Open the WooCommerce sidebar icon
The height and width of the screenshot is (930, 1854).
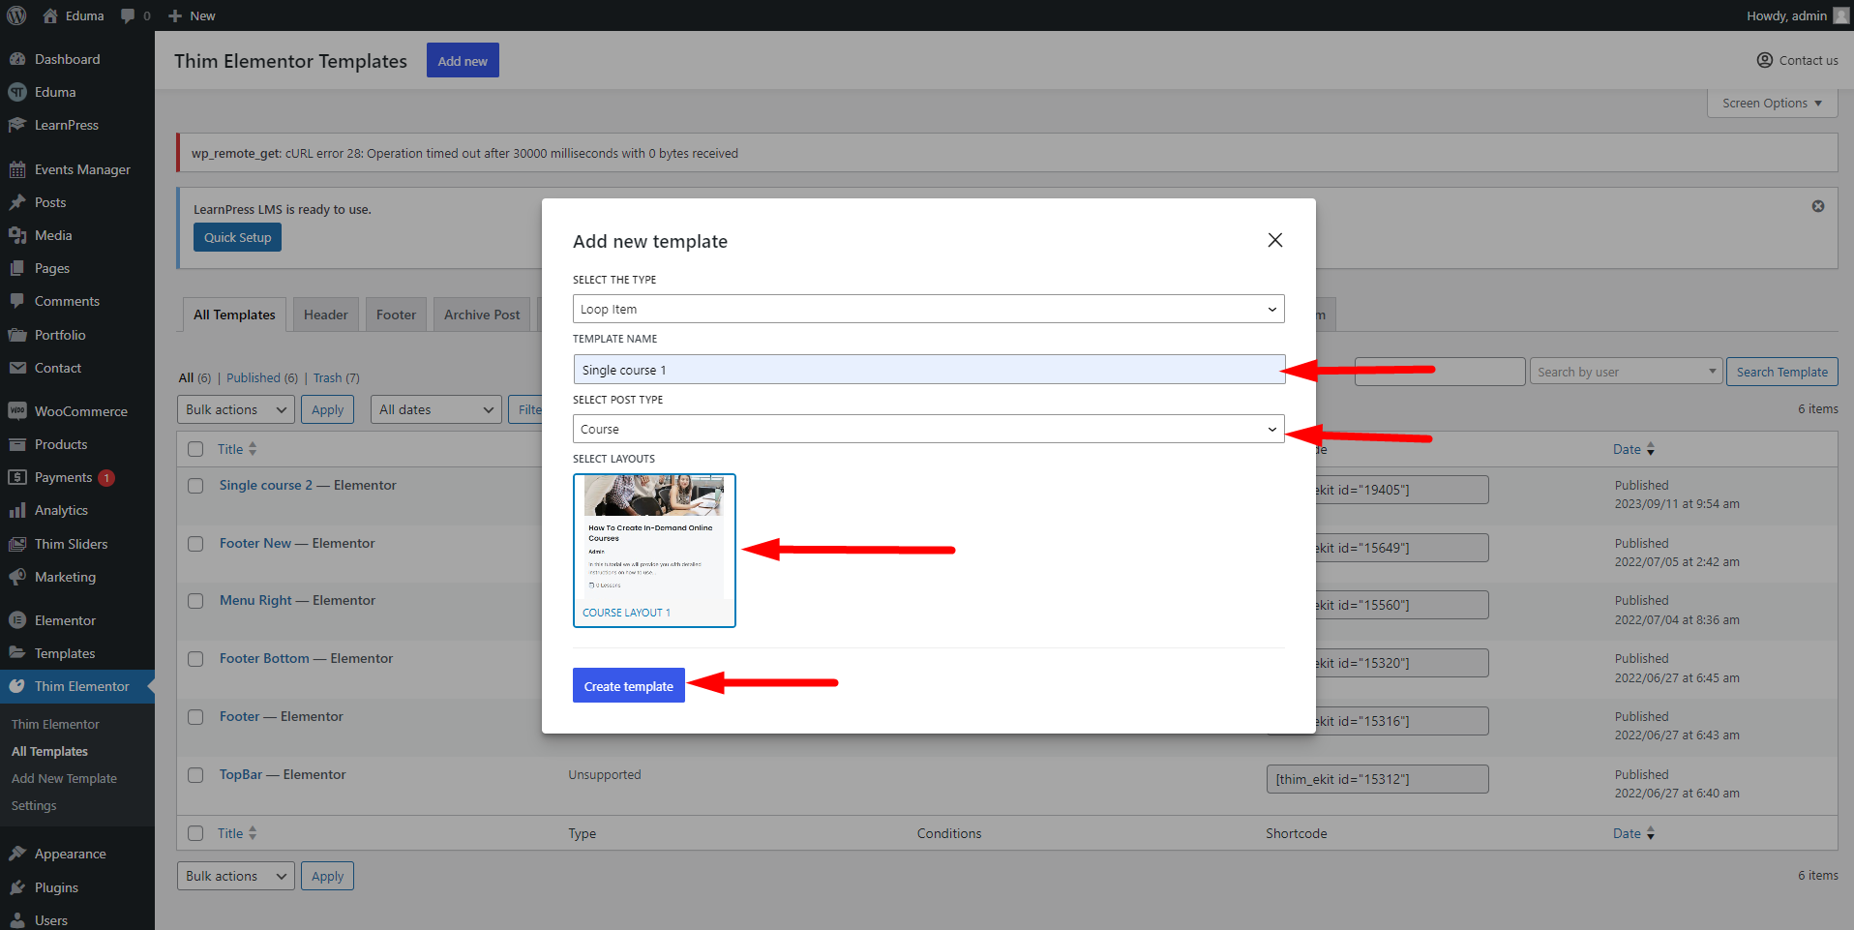pos(17,411)
